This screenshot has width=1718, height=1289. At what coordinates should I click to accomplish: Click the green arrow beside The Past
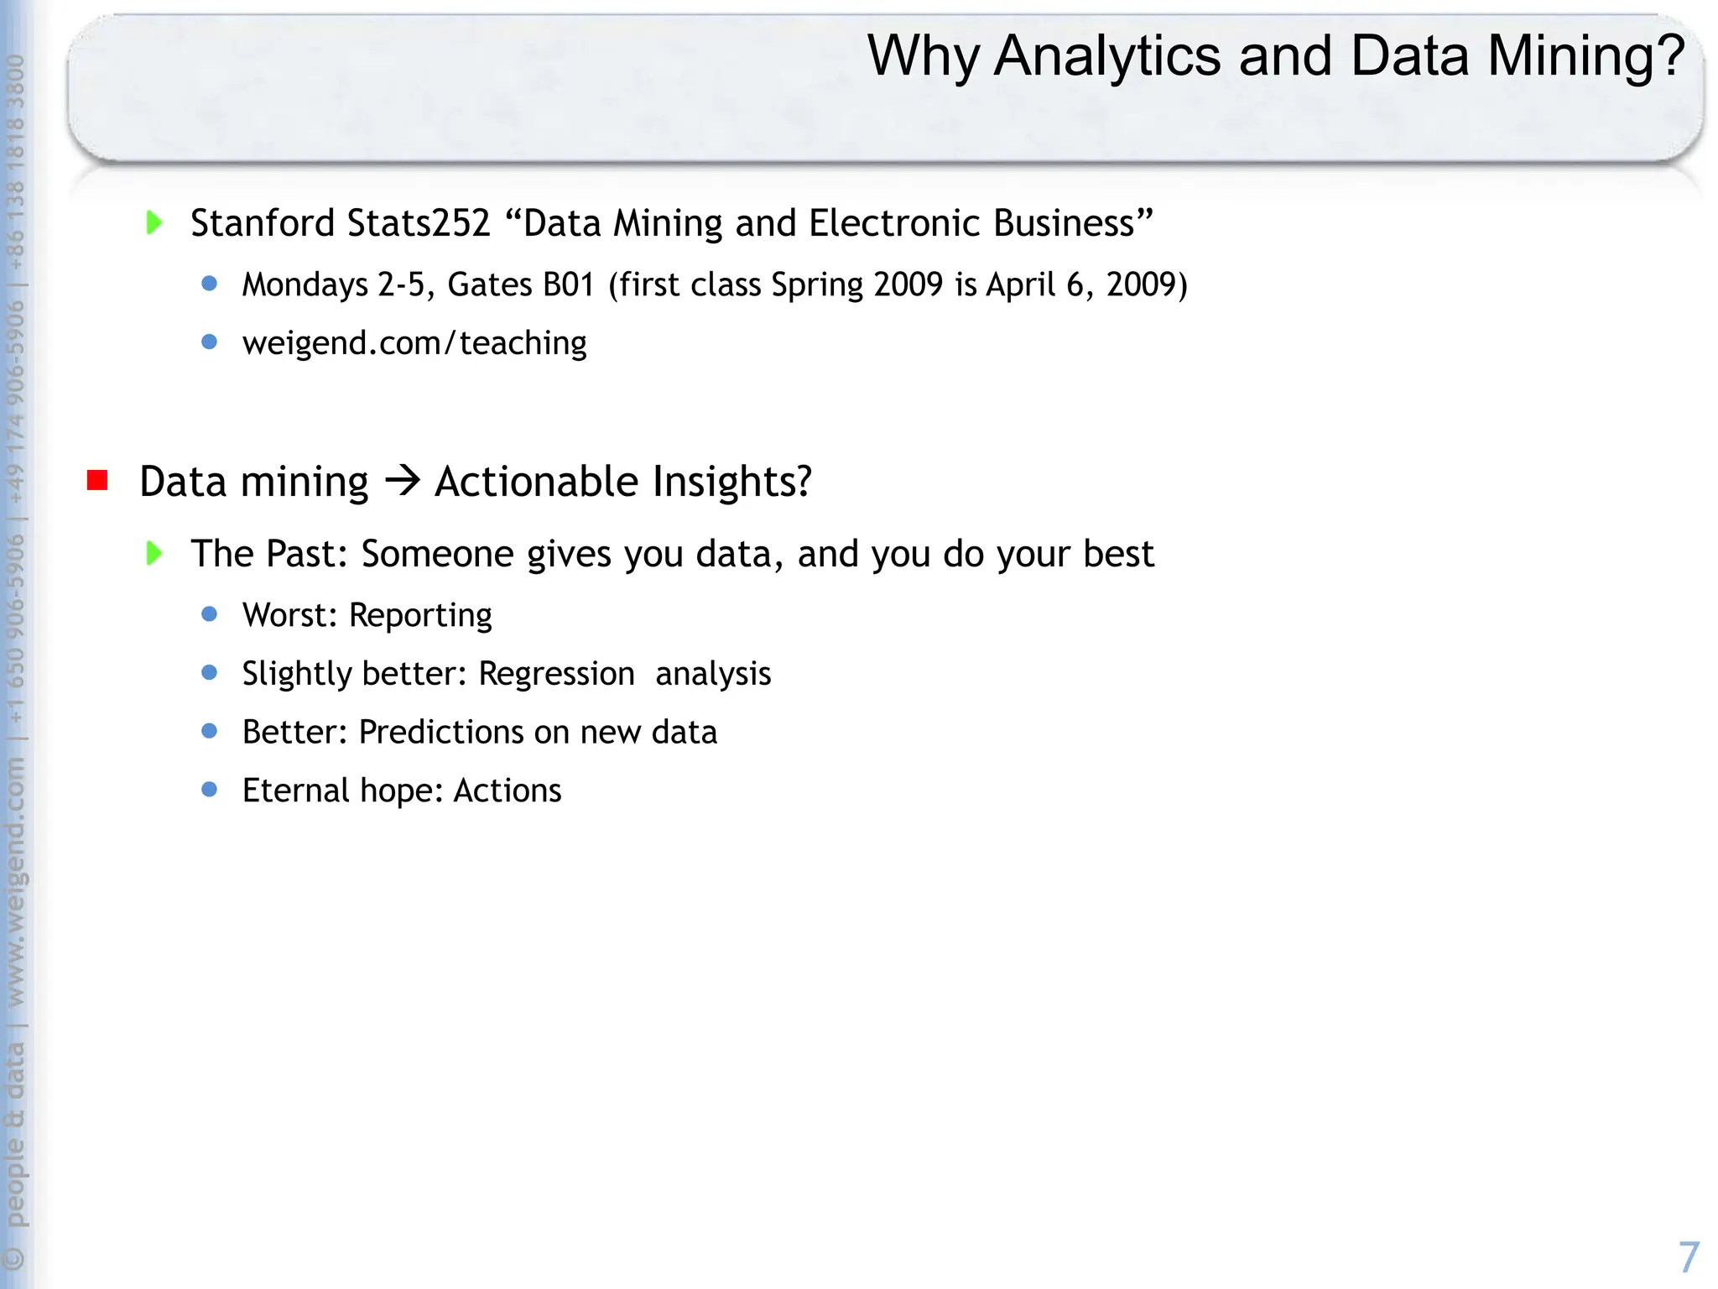[x=154, y=554]
